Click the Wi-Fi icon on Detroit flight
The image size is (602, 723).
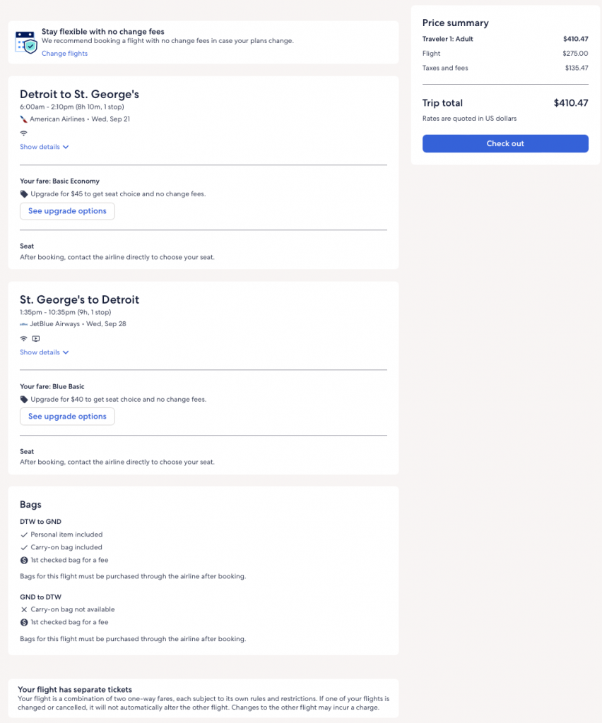(24, 133)
